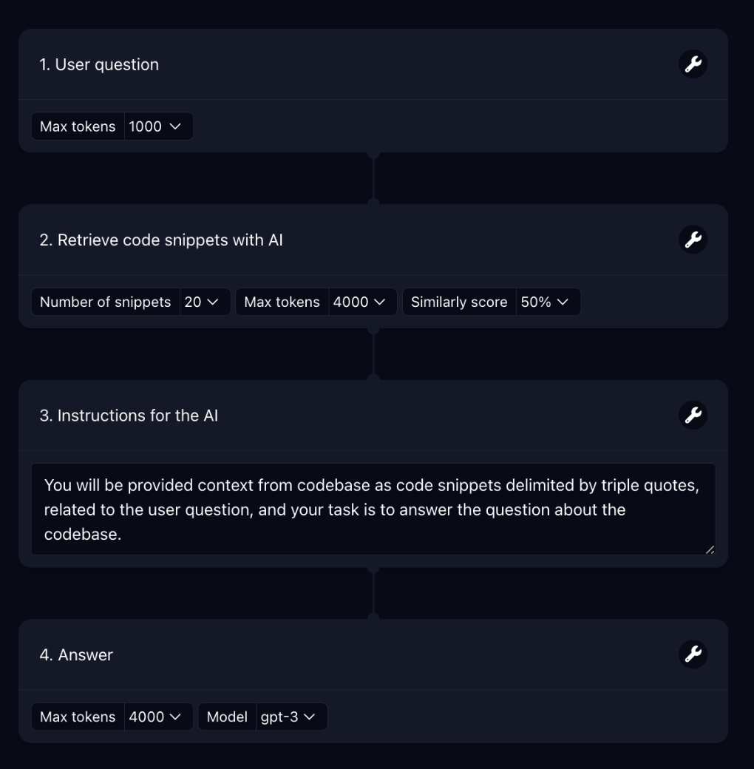Open the Answer step wrench icon
This screenshot has height=769, width=754.
coord(693,654)
